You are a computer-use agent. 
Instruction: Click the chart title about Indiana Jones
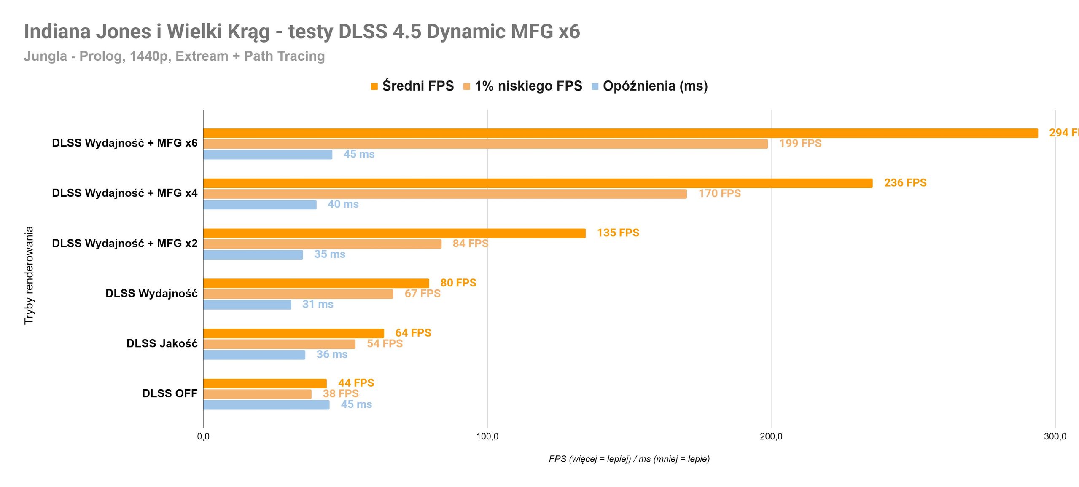(x=302, y=32)
